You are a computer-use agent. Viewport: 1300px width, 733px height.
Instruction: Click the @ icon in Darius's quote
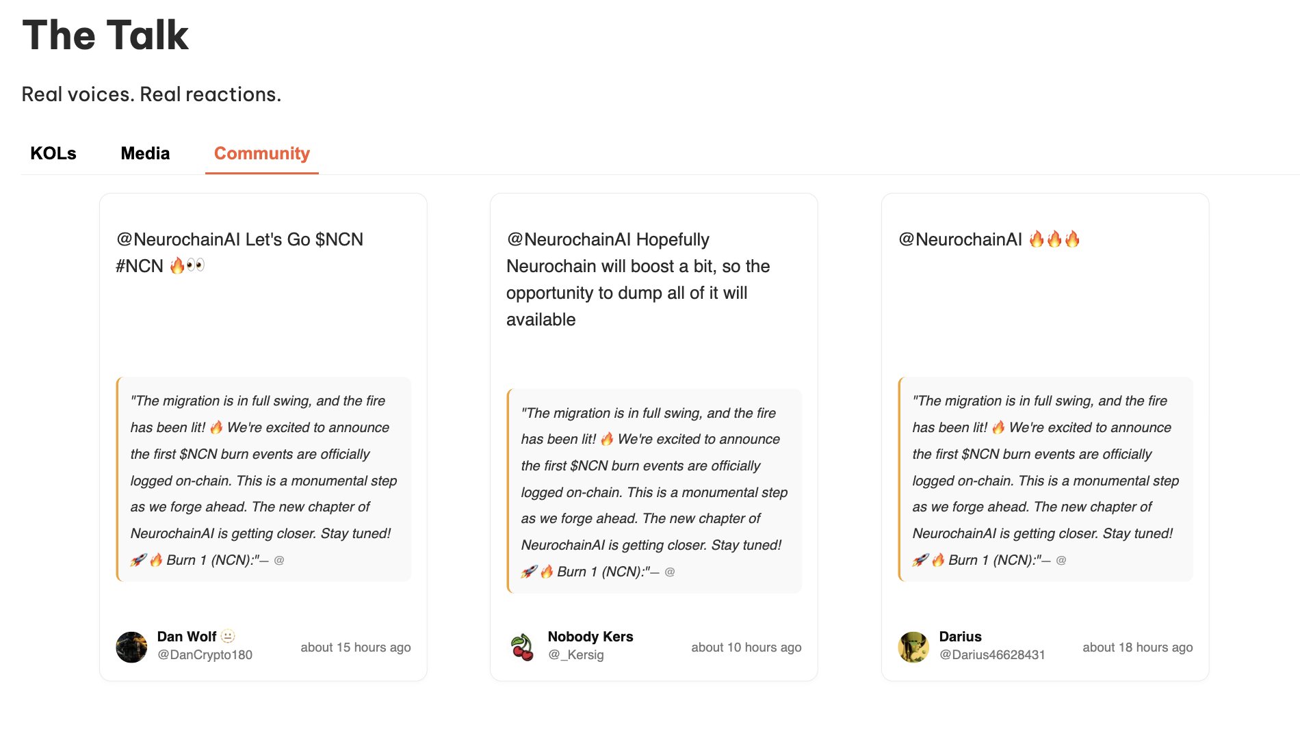coord(1061,561)
